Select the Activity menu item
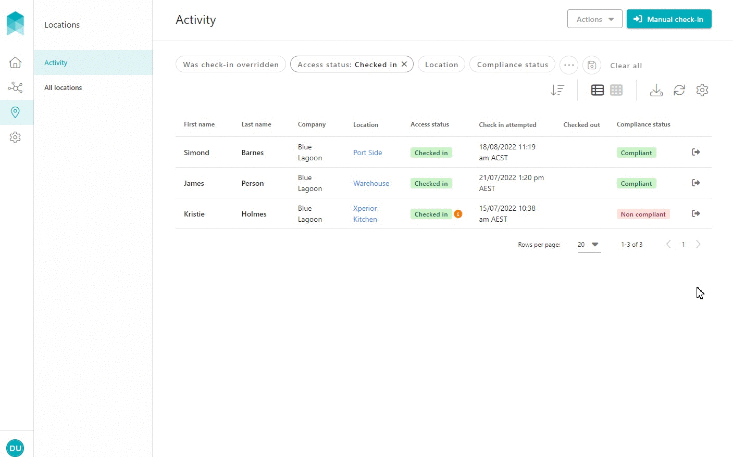This screenshot has width=733, height=457. (x=56, y=62)
